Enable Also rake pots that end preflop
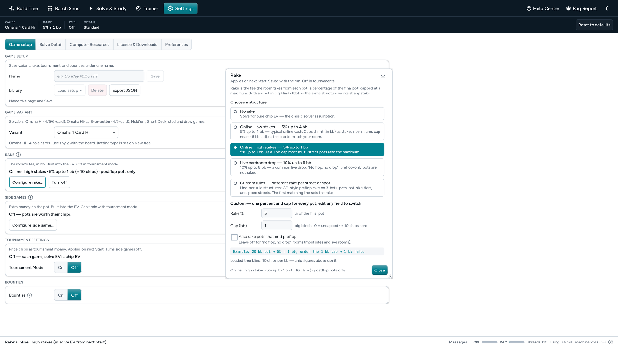 [x=234, y=237]
